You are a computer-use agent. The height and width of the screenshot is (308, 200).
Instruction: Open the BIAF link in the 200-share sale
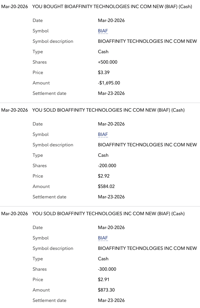point(103,134)
